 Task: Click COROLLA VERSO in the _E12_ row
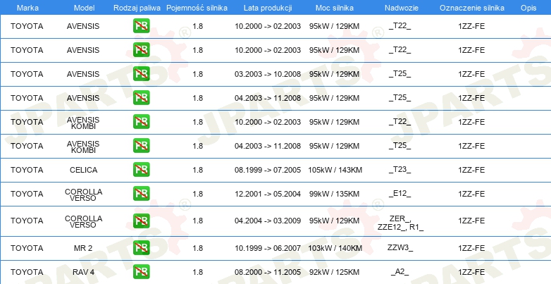click(83, 195)
